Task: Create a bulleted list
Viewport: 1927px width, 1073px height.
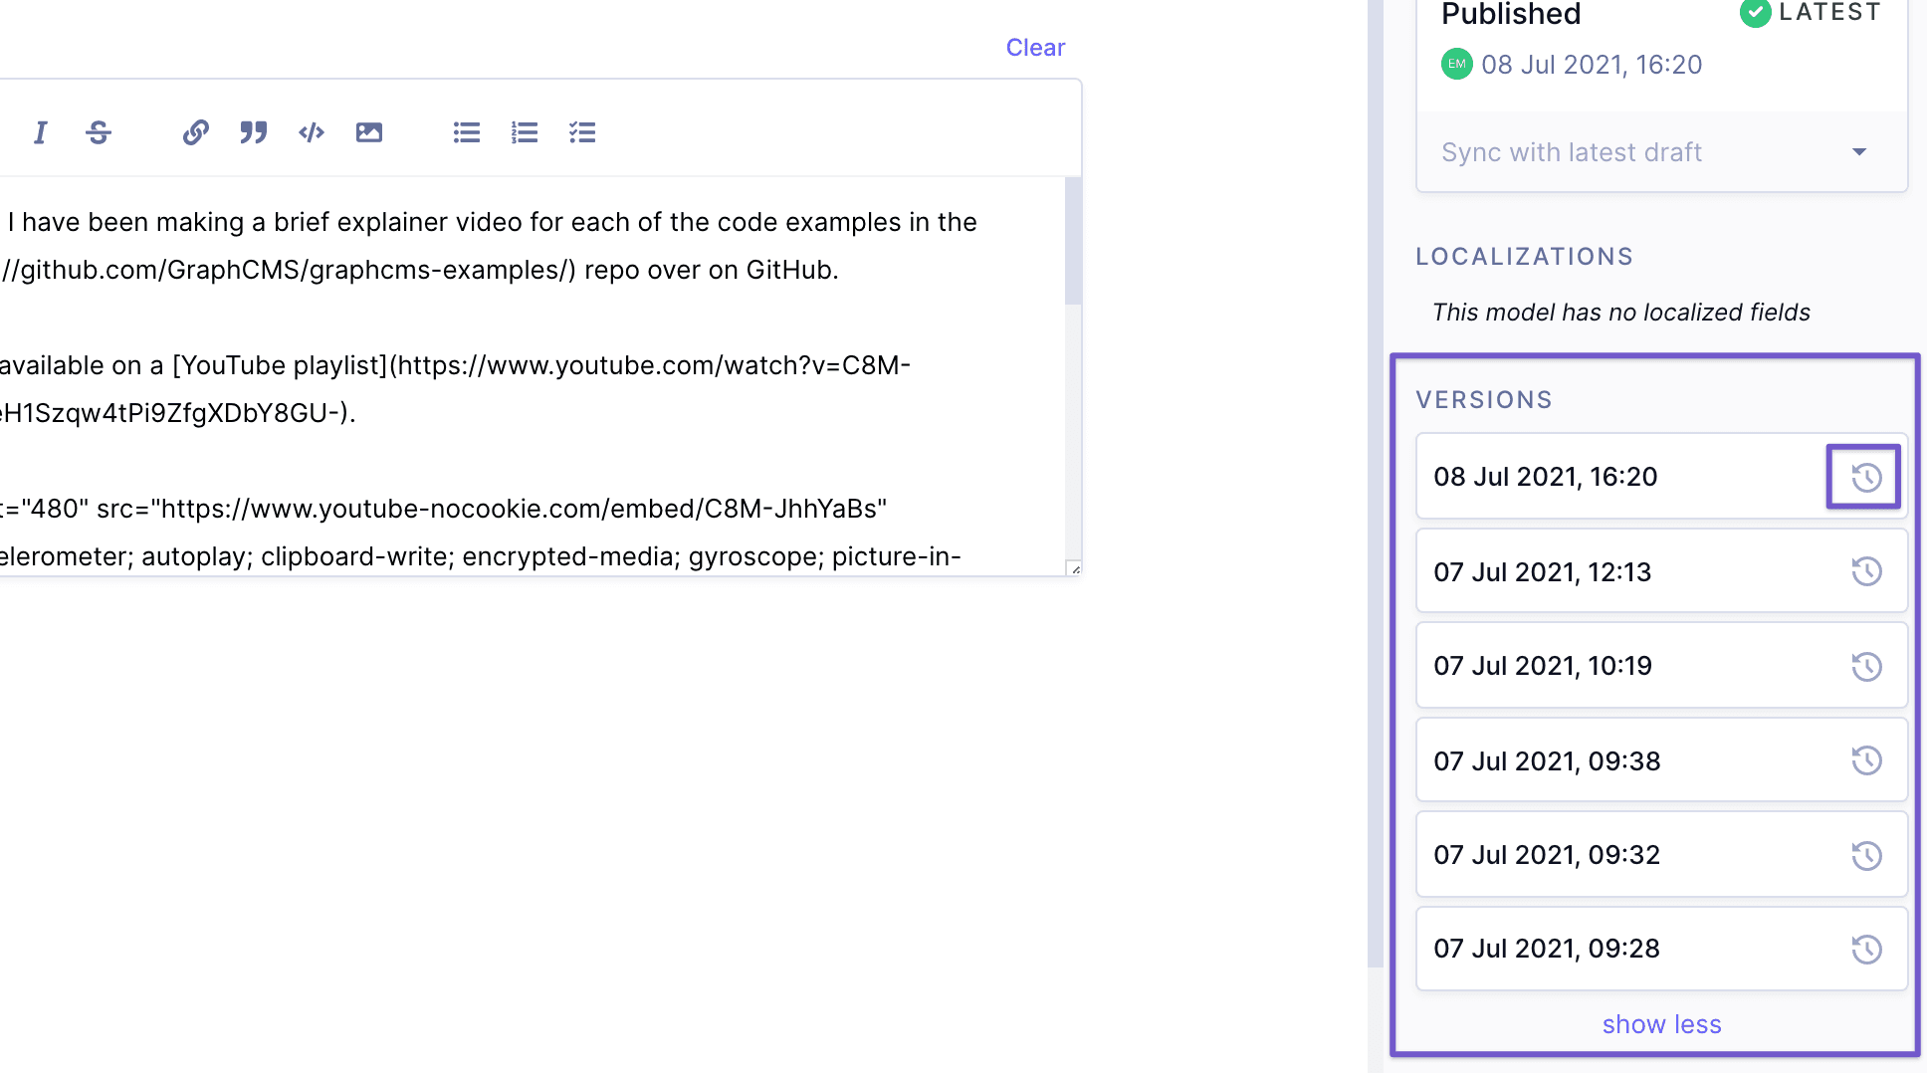Action: 466,131
